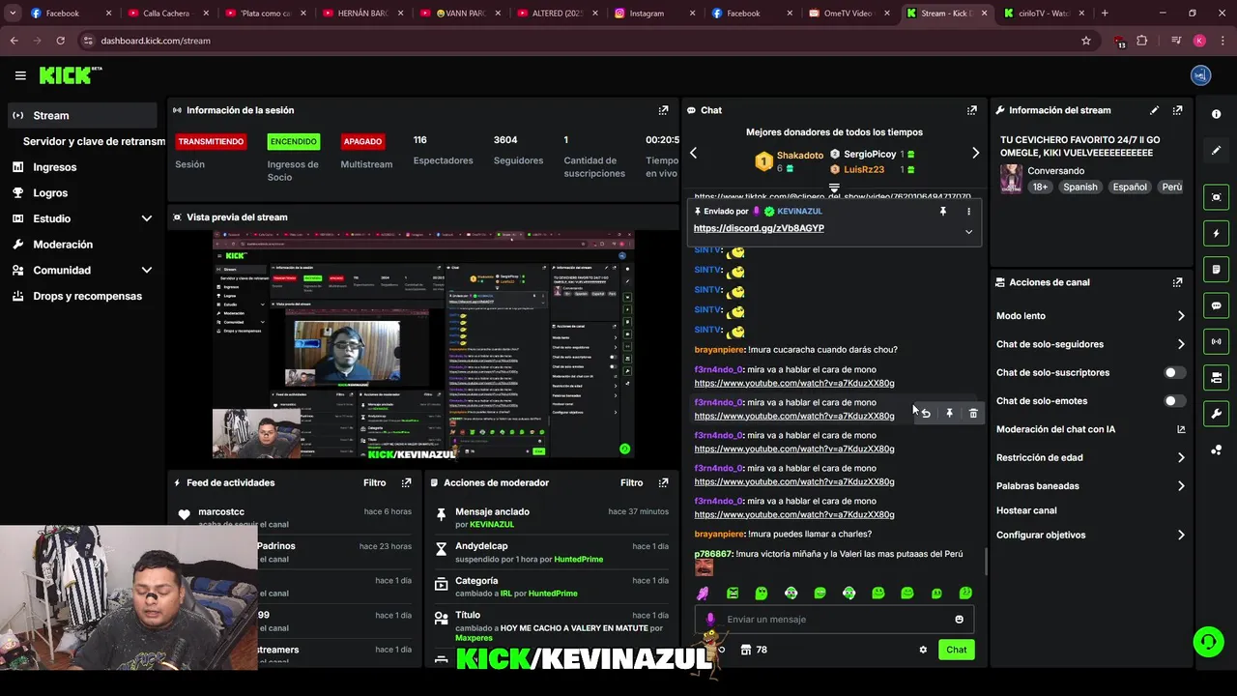1237x696 pixels.
Task: Click Hostear canal
Action: point(1026,510)
